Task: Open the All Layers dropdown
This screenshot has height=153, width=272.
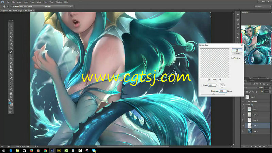Action: point(57,6)
